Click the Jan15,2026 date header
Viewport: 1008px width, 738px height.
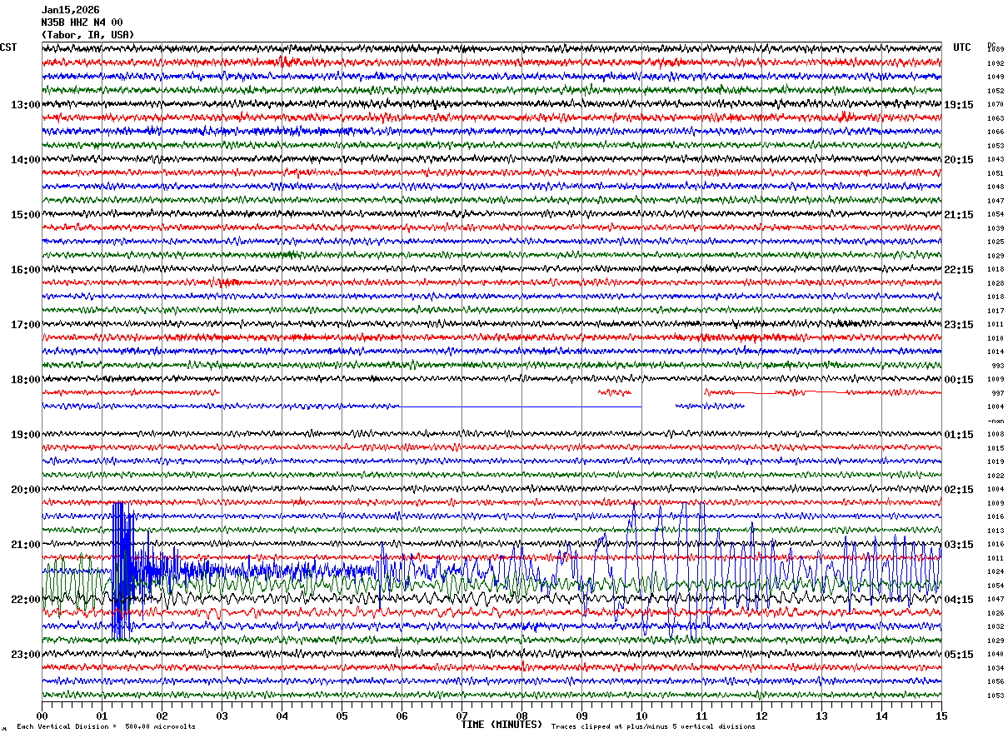pyautogui.click(x=70, y=10)
